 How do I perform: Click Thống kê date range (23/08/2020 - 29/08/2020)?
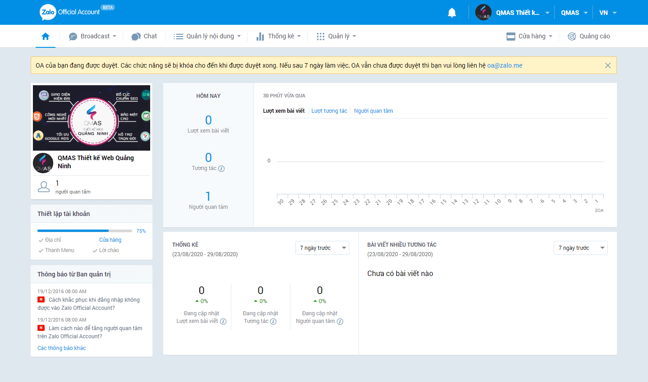(x=205, y=254)
